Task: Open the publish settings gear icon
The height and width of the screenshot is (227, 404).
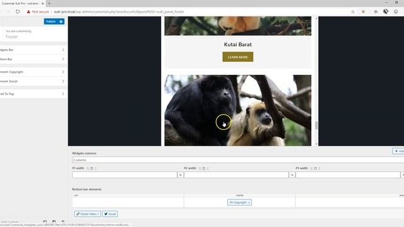Action: click(61, 21)
